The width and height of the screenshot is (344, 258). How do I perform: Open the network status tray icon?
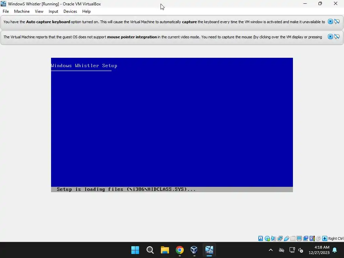(x=292, y=250)
